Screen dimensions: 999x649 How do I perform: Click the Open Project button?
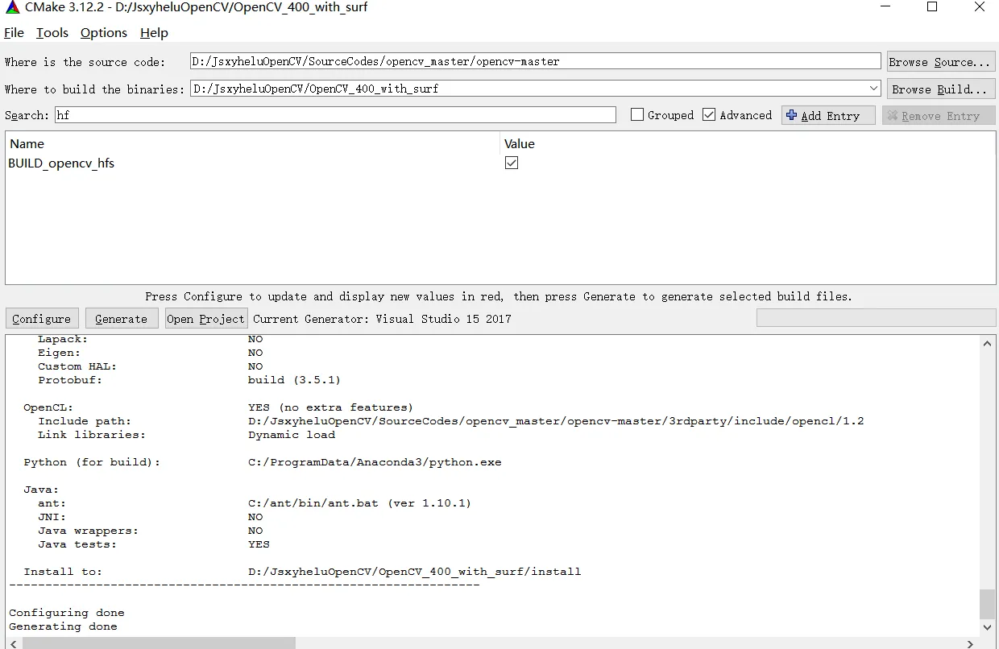click(205, 319)
